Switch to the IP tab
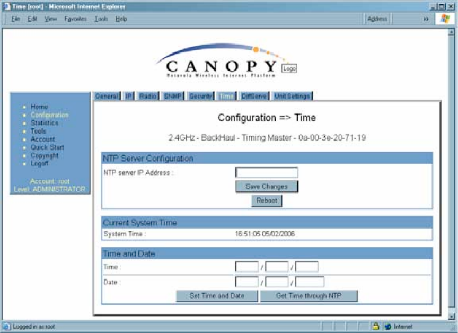Viewport: 458px width, 333px height. [x=128, y=96]
